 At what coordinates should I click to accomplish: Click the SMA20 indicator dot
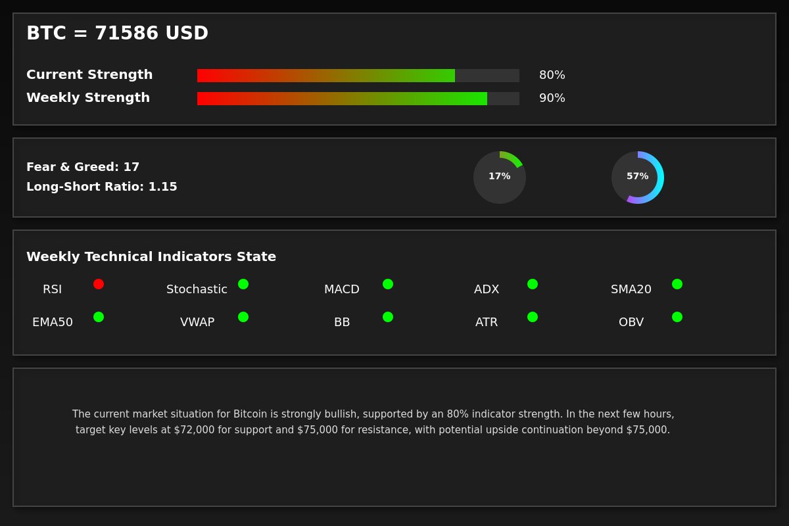coord(677,284)
